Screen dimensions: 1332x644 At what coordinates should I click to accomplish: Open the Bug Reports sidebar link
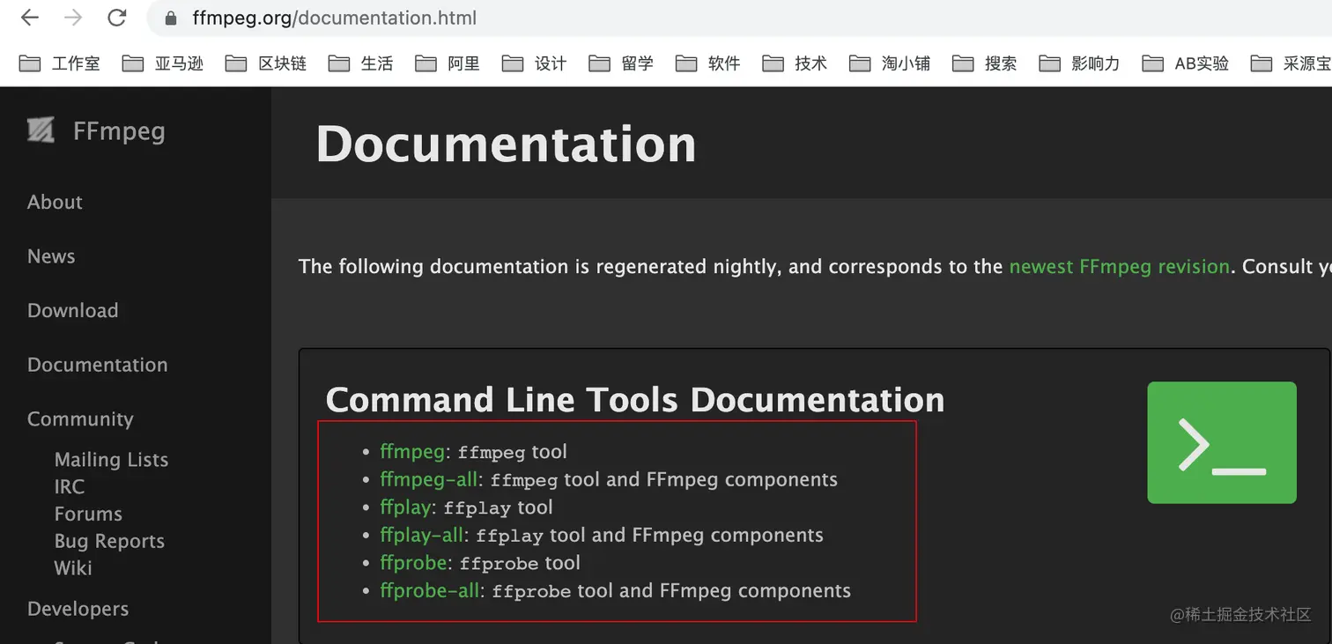click(109, 541)
